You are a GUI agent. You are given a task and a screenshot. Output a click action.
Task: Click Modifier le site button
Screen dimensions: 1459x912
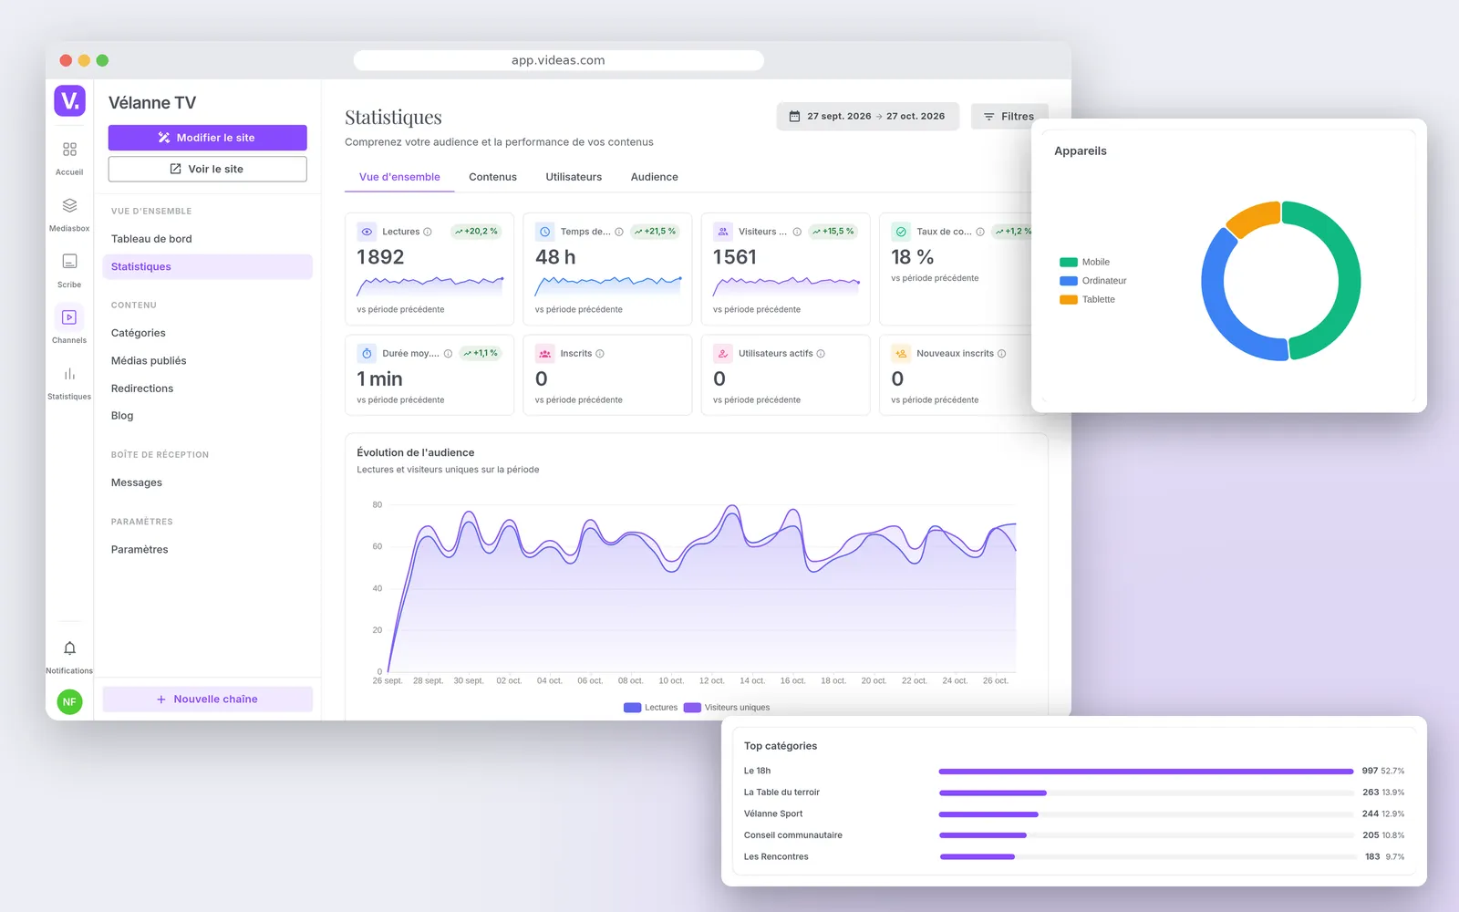(207, 138)
